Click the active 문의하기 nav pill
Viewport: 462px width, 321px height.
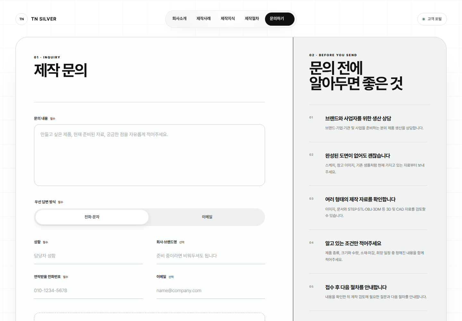[x=279, y=19]
